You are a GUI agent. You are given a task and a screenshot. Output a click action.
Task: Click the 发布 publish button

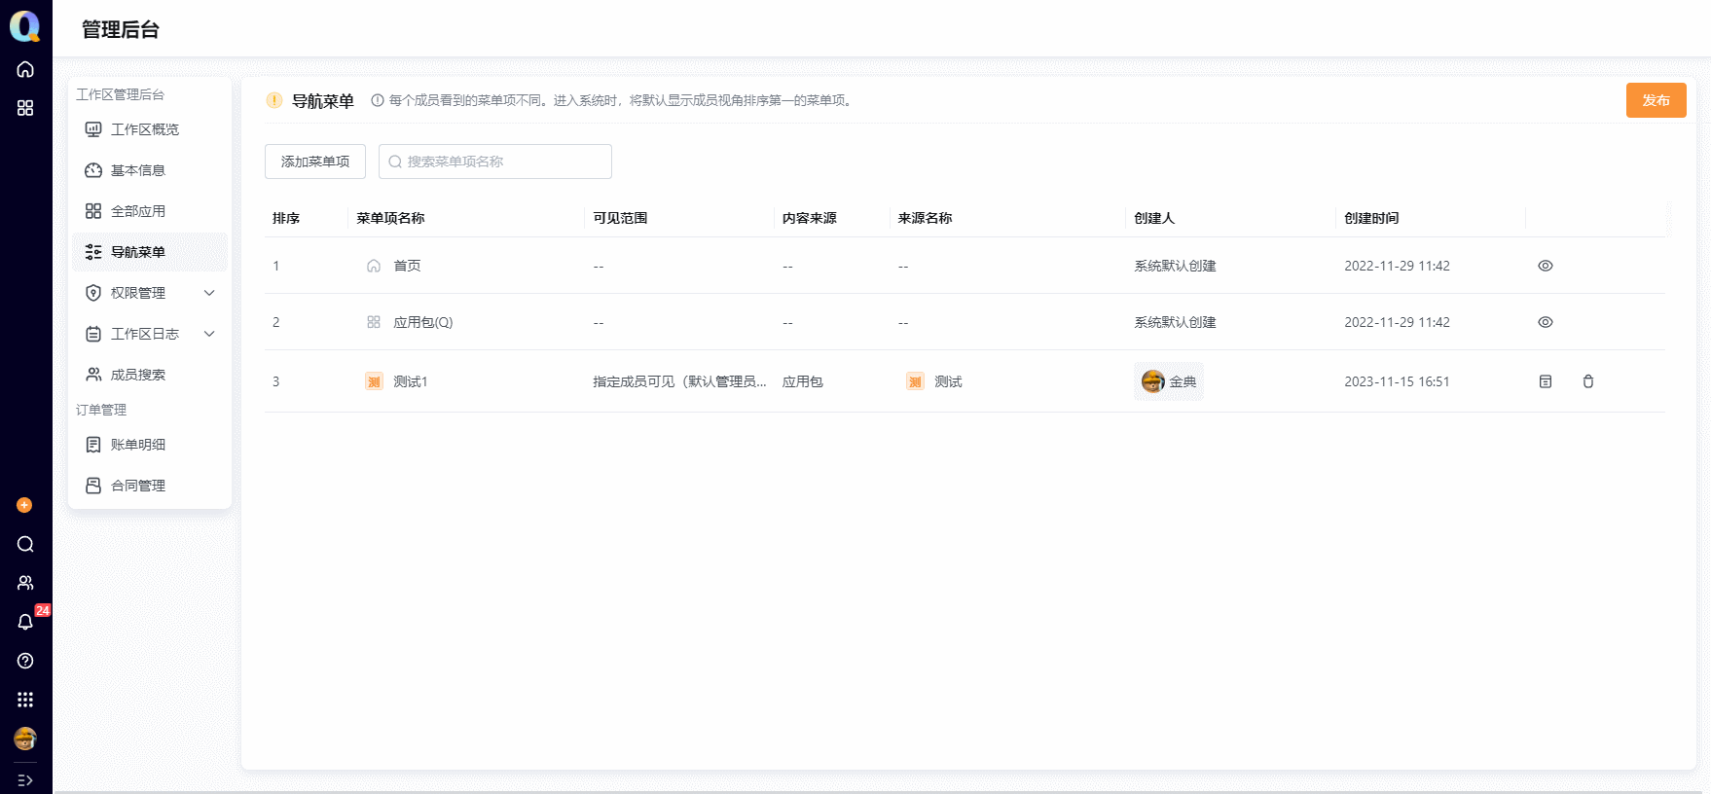point(1656,100)
